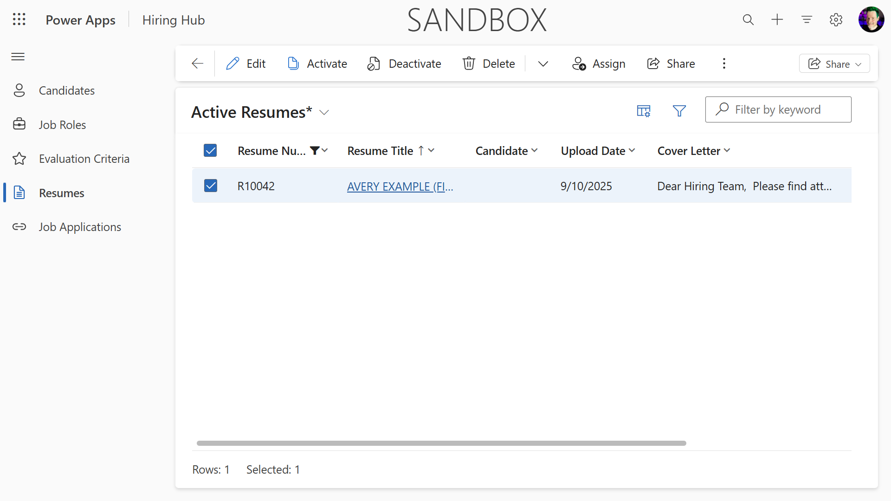Image resolution: width=891 pixels, height=501 pixels.
Task: Open Job Roles from the sidebar
Action: 62,124
